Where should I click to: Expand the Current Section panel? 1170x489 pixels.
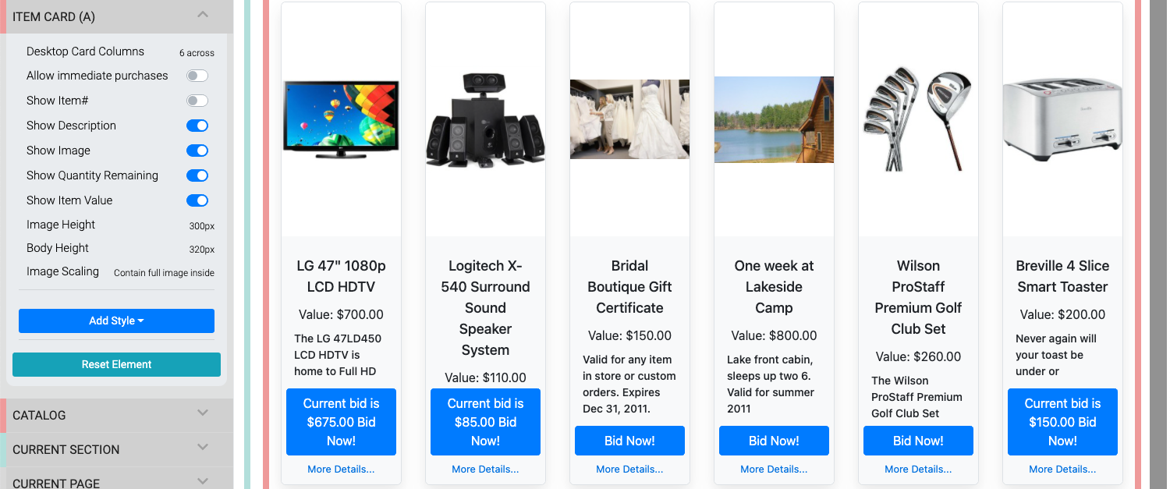(x=203, y=448)
